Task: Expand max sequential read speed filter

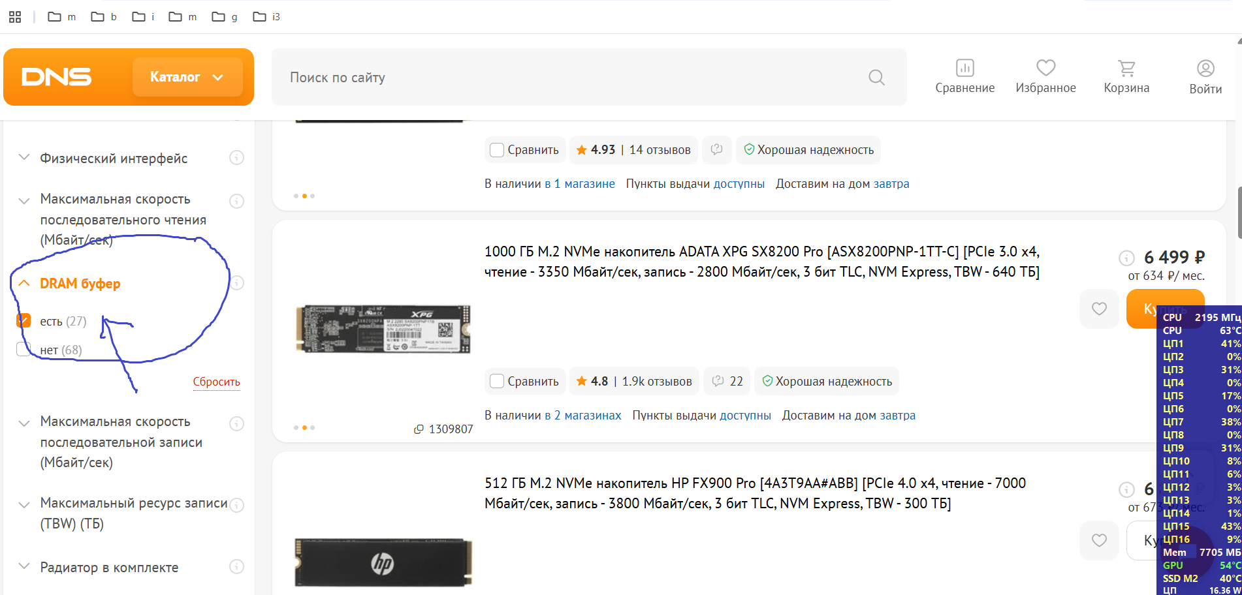Action: coord(24,200)
